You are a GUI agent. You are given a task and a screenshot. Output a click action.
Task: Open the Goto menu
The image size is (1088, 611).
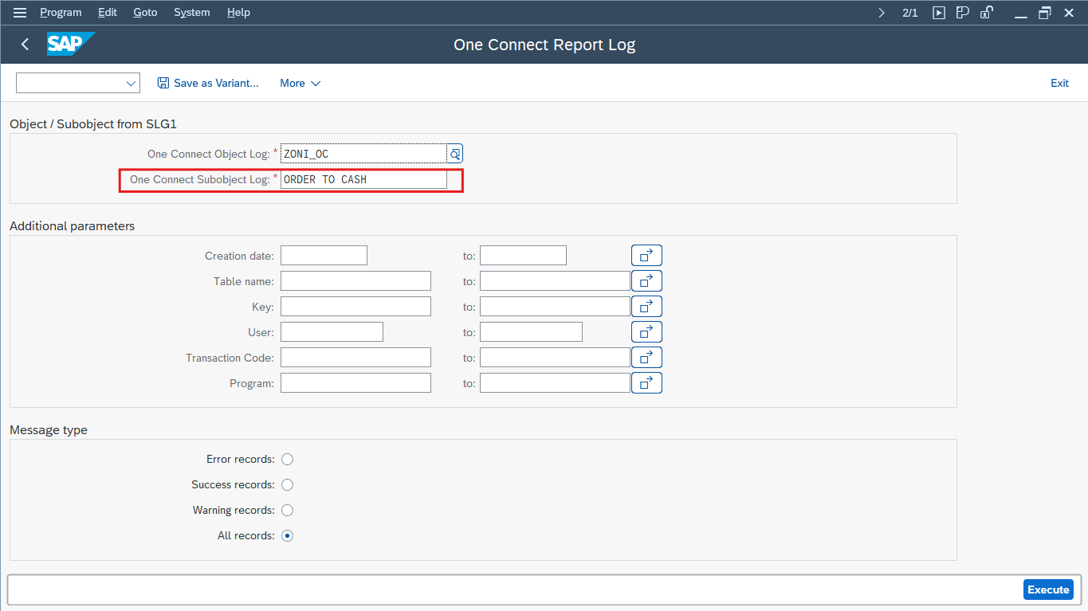click(145, 12)
